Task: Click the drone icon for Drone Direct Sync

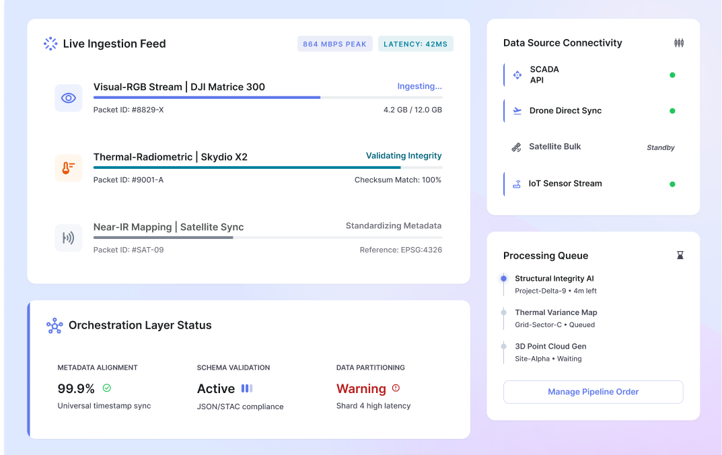Action: (x=516, y=110)
